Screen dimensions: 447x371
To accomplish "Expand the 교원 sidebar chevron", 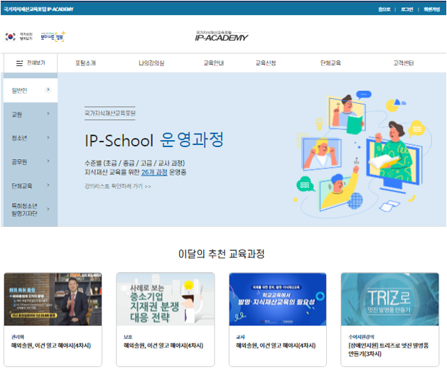I will [x=48, y=114].
